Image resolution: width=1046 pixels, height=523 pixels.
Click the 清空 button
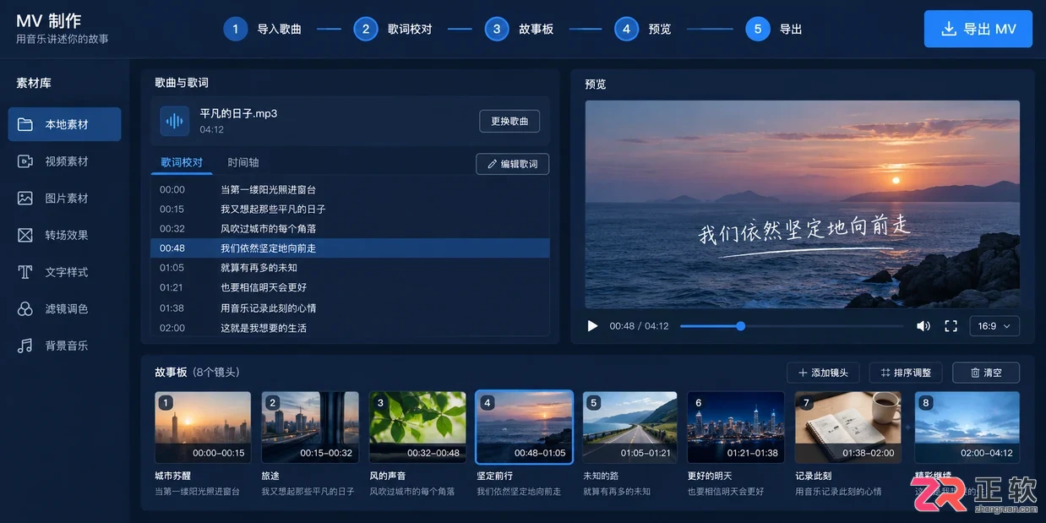tap(986, 373)
